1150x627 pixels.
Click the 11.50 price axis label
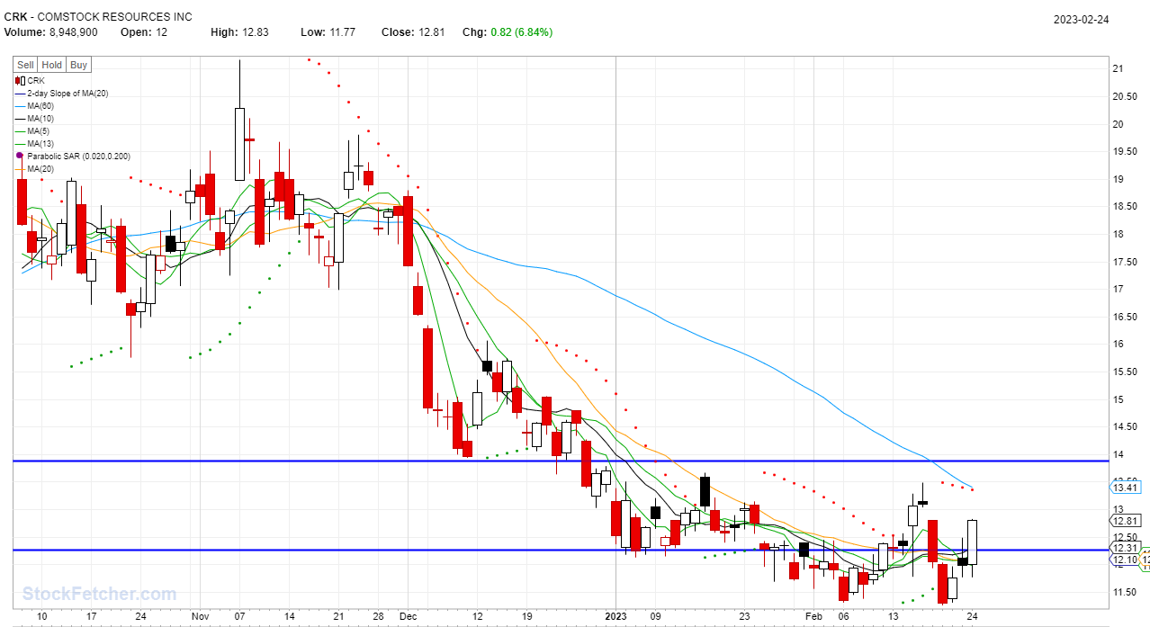(1123, 592)
